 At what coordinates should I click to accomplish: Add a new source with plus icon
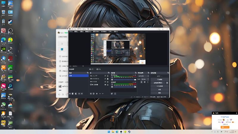[x=91, y=94]
